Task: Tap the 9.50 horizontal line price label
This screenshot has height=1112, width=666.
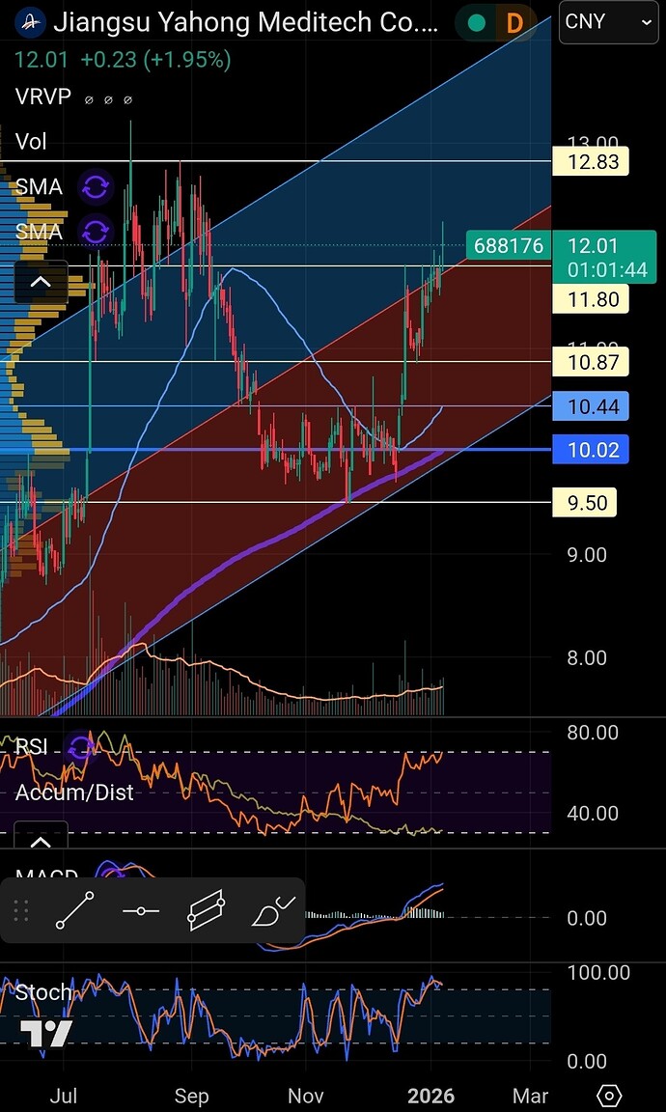Action: (585, 503)
